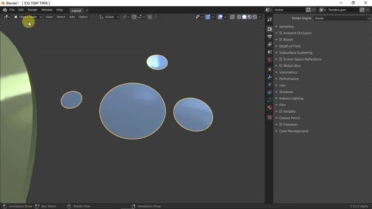Open the snapping options dropdown
372x209 pixels.
[x=141, y=17]
